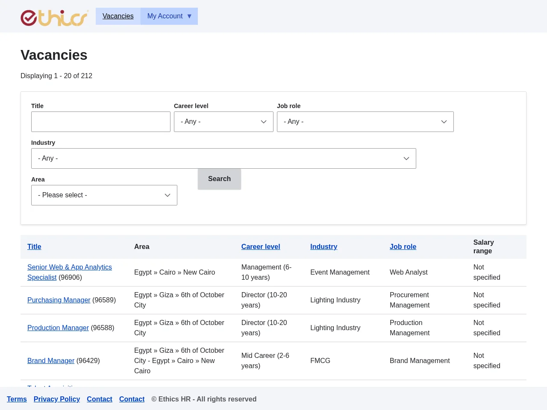The image size is (547, 410).
Task: Click the Search button
Action: [219, 179]
